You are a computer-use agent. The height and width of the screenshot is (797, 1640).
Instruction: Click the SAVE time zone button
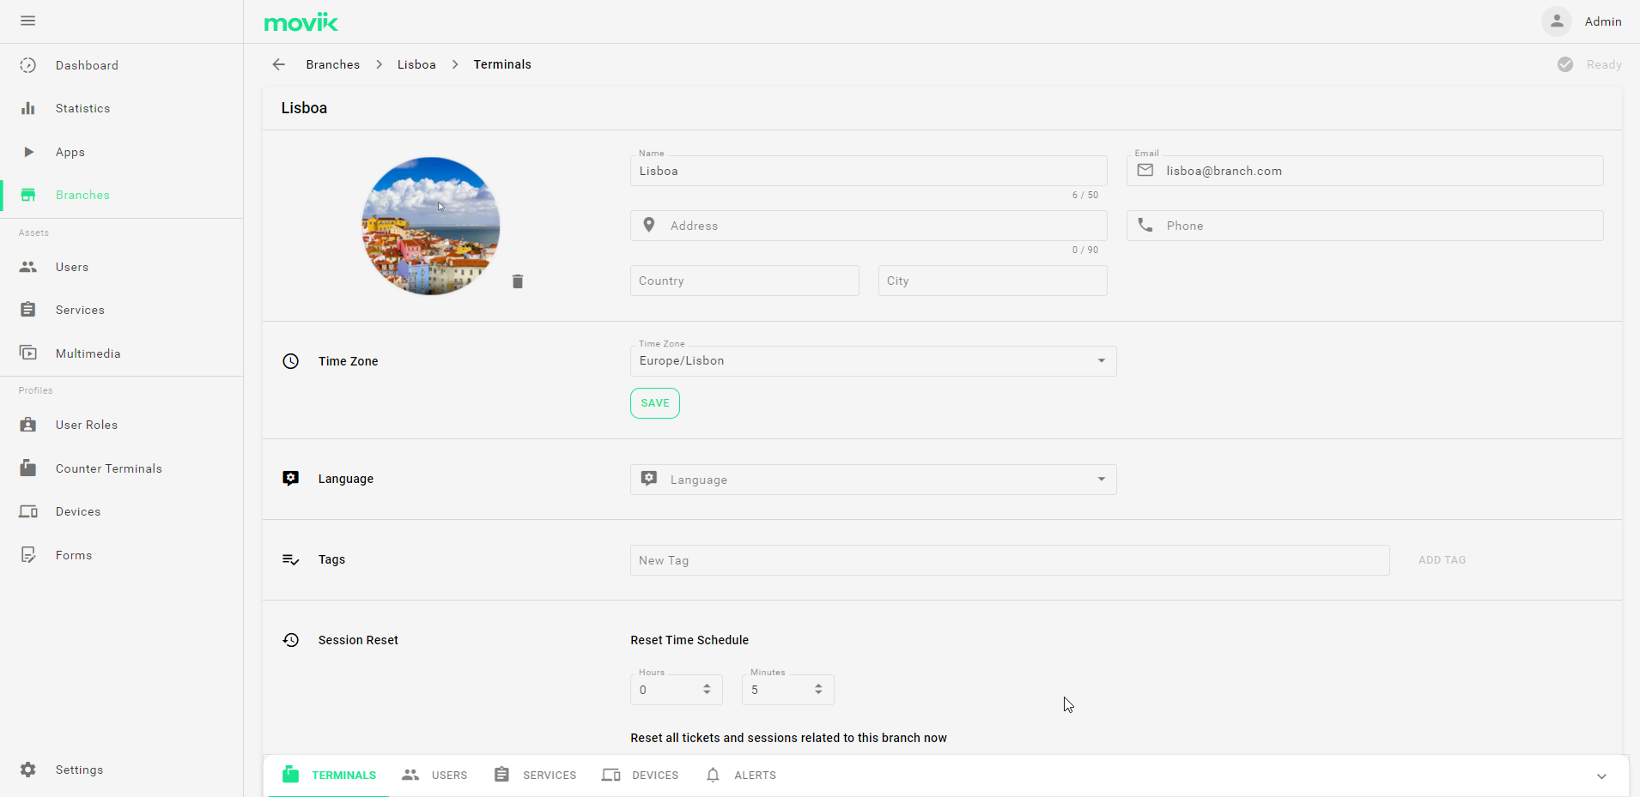[x=655, y=403]
